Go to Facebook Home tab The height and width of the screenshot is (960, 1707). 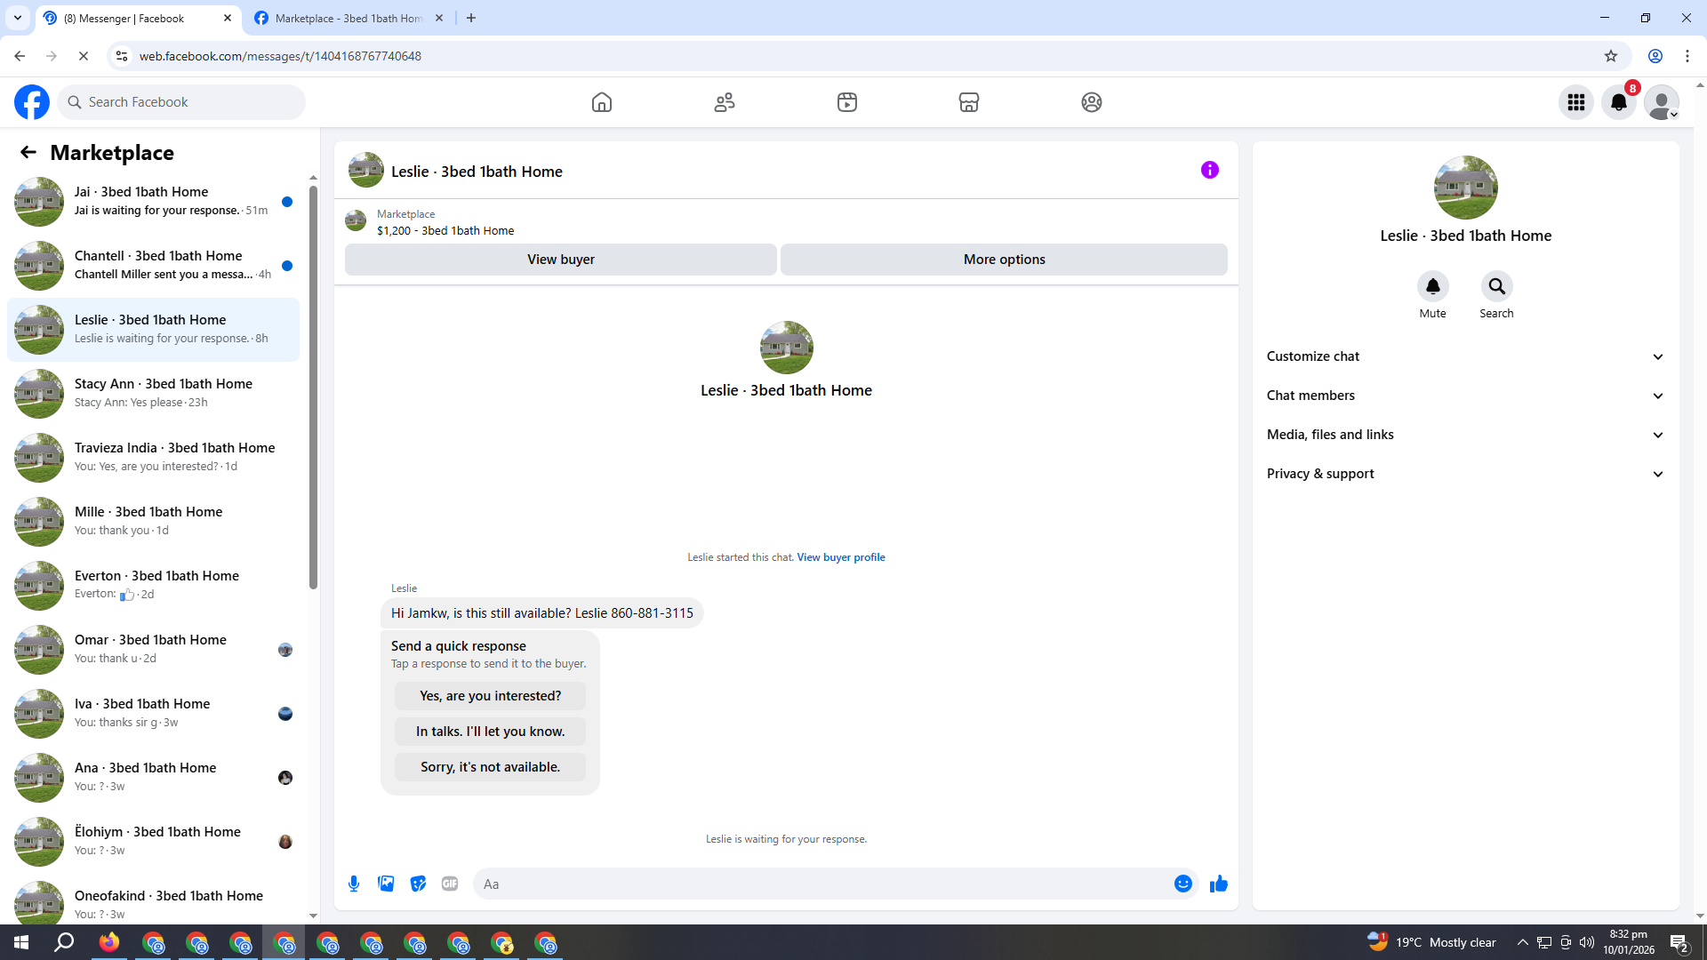(x=602, y=102)
